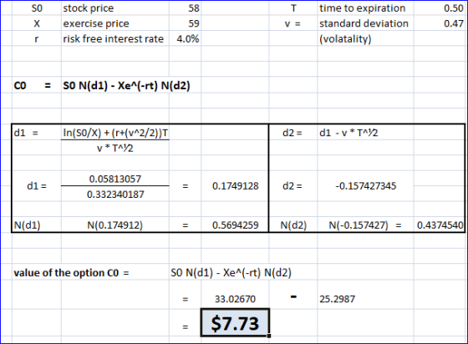The image size is (468, 344).
Task: Click 'value of the option C0 =' label
Action: pyautogui.click(x=71, y=273)
